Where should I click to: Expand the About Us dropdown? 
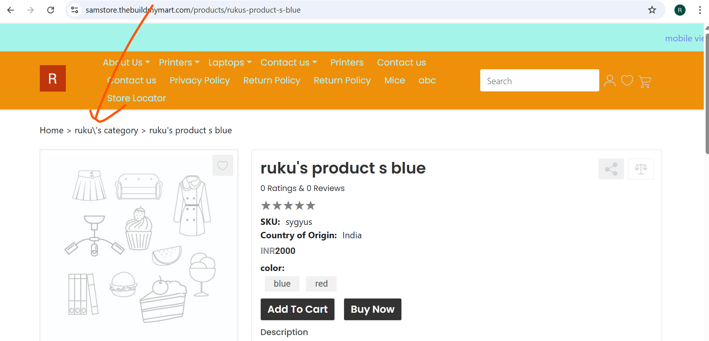126,63
